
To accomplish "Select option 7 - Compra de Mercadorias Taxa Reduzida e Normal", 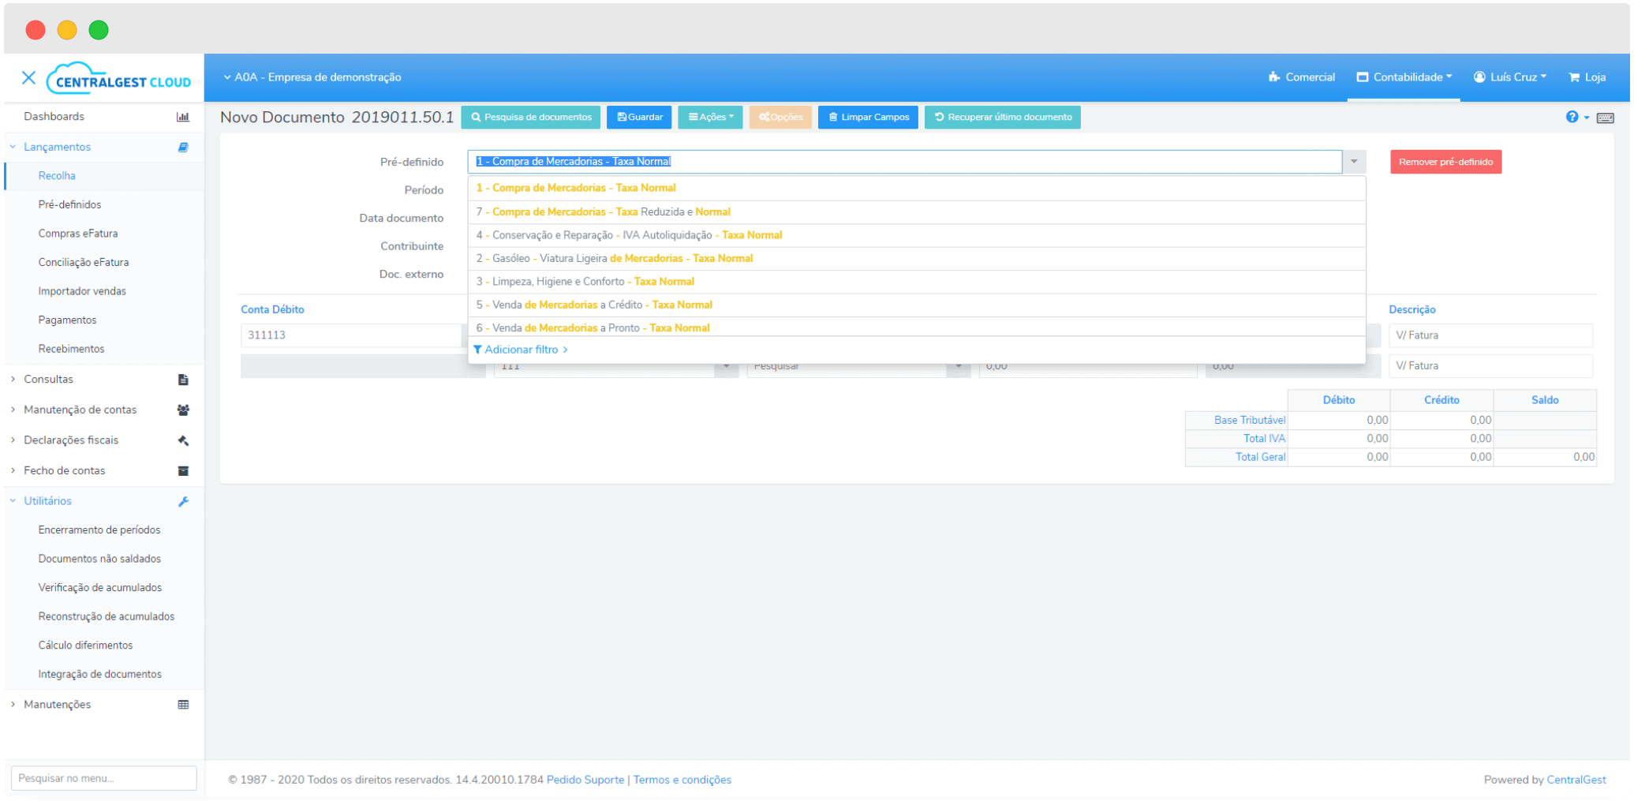I will tap(916, 211).
